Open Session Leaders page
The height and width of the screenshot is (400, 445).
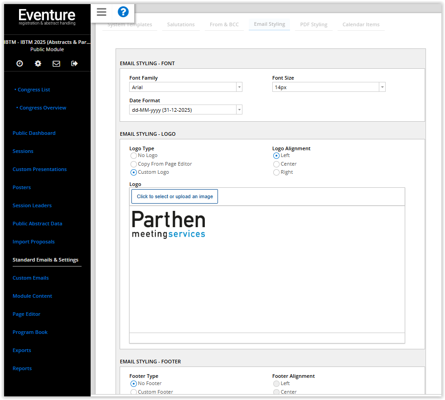pos(32,206)
